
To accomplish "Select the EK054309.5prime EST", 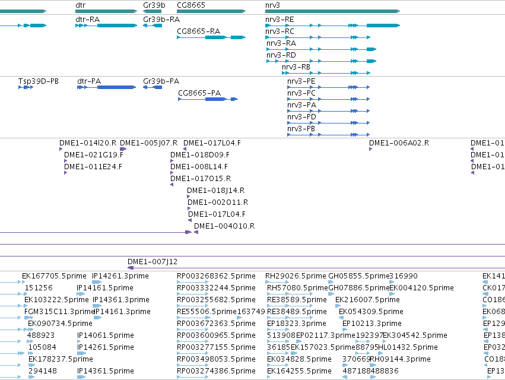I will (341, 318).
